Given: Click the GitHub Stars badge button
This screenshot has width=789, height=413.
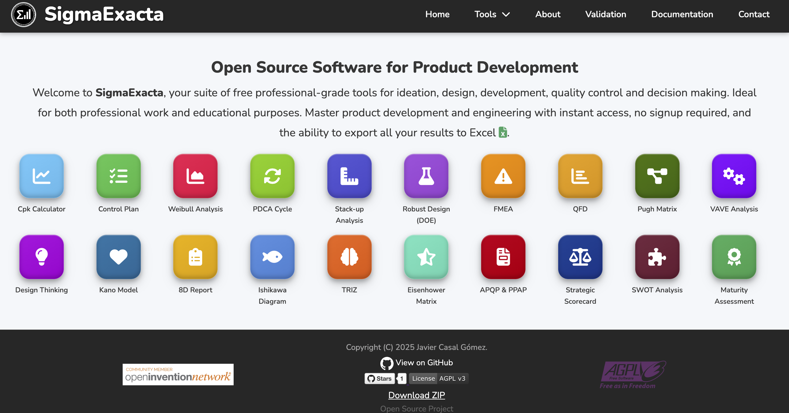Looking at the screenshot, I should (380, 379).
